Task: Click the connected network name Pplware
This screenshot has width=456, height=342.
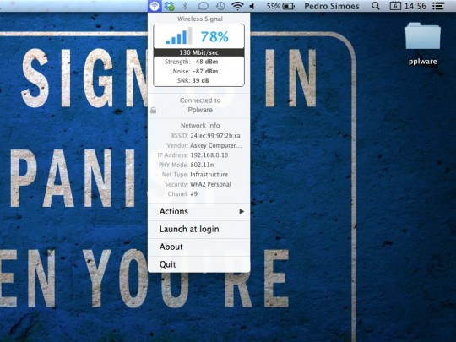Action: (200, 110)
